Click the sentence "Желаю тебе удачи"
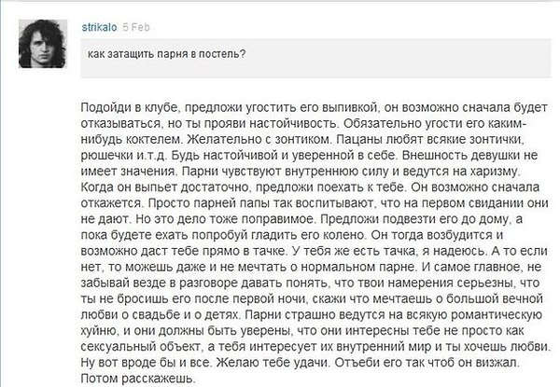Image resolution: width=560 pixels, height=387 pixels. tap(272, 363)
